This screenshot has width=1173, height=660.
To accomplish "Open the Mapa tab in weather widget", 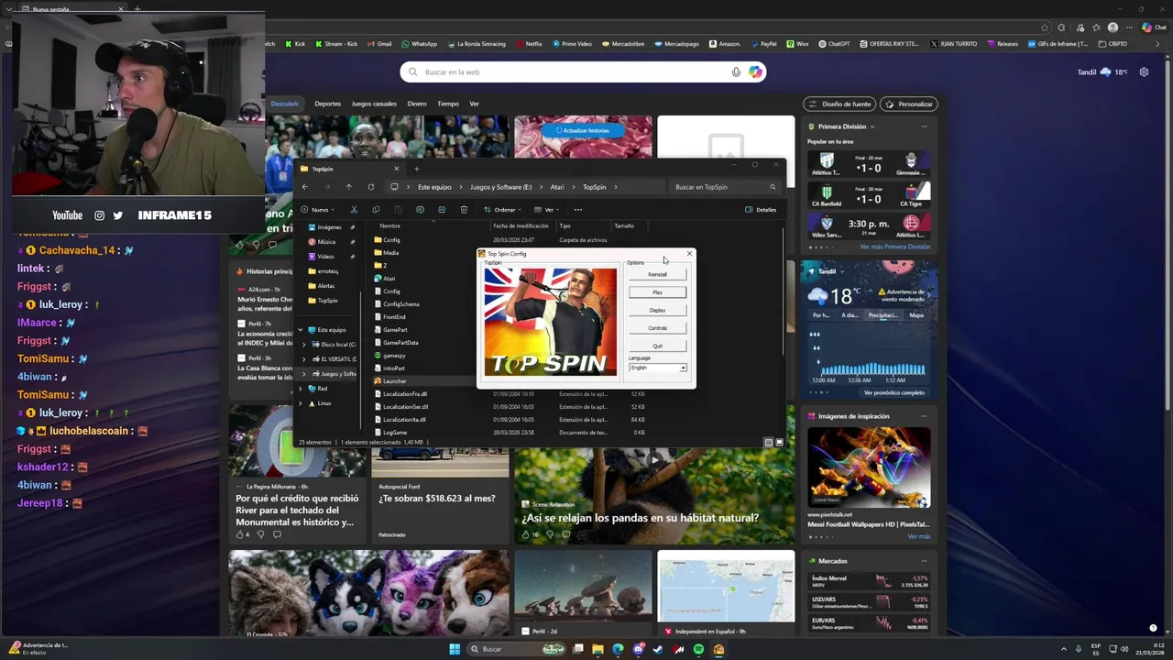I will coord(915,315).
